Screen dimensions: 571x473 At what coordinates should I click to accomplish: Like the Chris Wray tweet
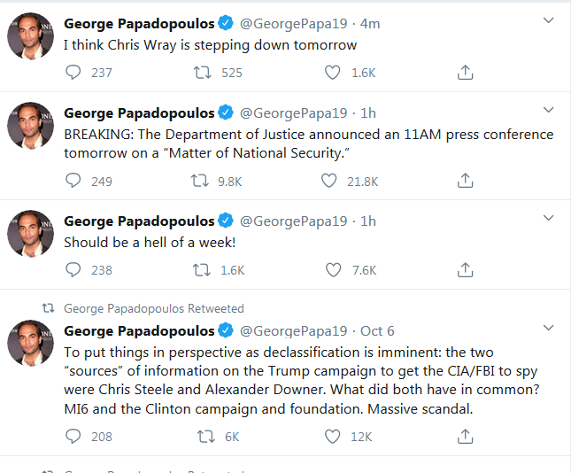[333, 72]
